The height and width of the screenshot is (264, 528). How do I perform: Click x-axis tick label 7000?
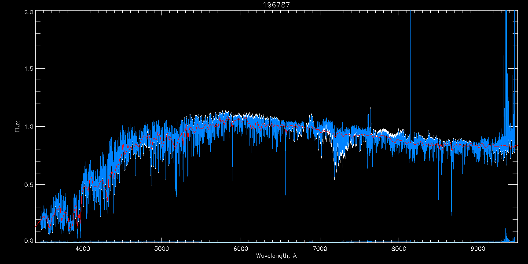(x=320, y=248)
